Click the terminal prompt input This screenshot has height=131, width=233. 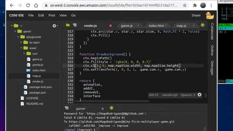98,130
